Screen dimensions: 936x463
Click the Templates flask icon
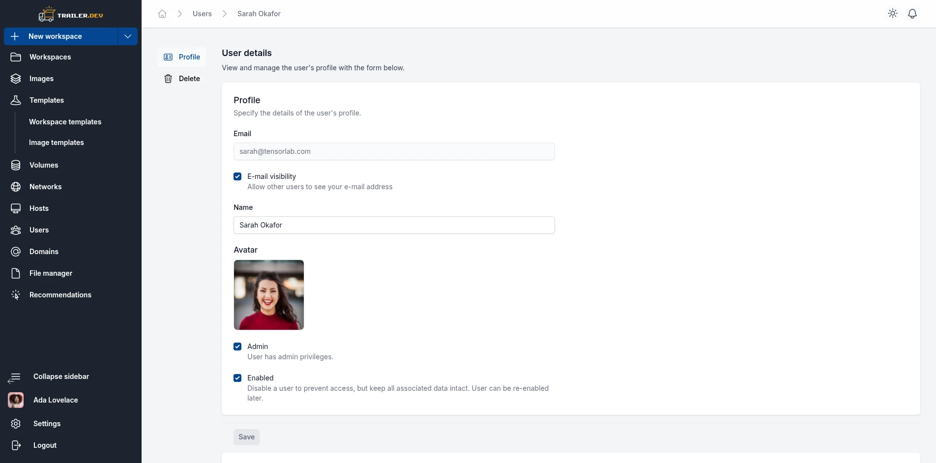(16, 100)
